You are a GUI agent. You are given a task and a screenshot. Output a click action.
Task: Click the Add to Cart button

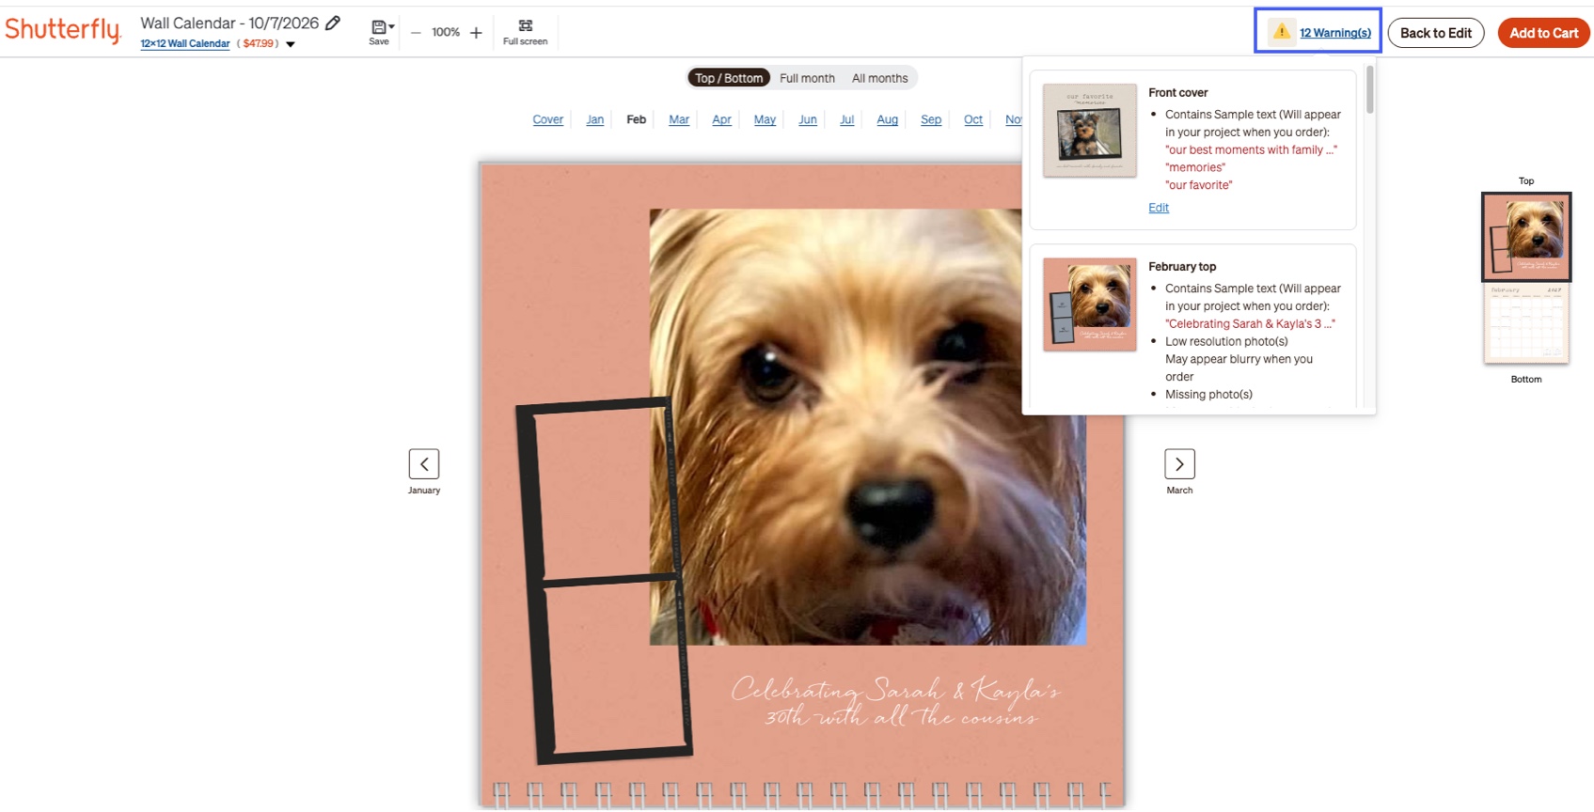[1544, 33]
